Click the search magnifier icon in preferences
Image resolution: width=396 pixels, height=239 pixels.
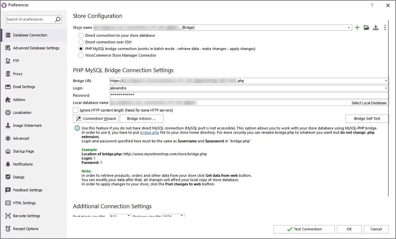click(x=58, y=20)
